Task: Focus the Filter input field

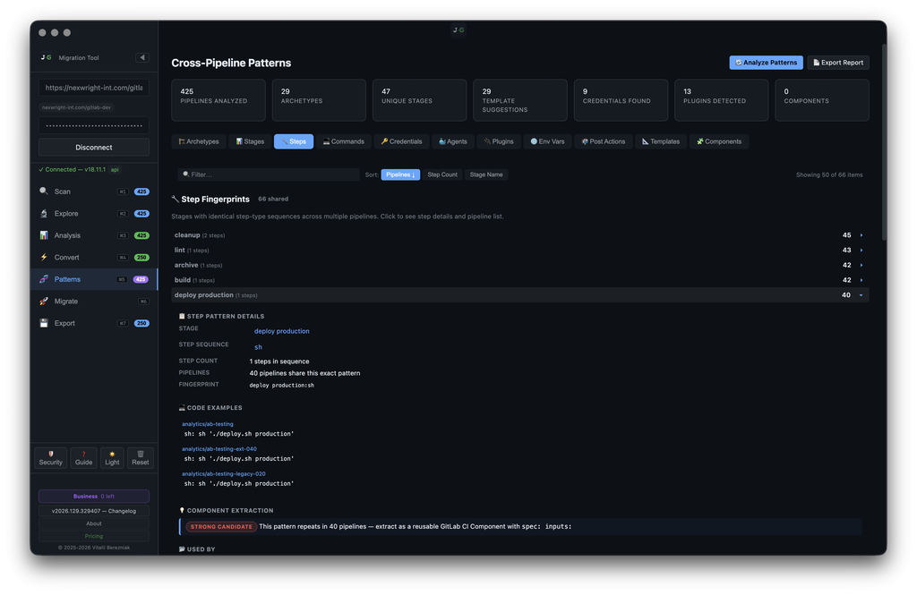Action: 269,174
